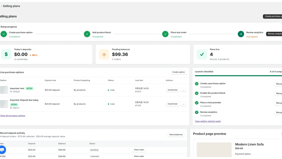Click the dollar icon for Today's deposits

click(x=6, y=54)
